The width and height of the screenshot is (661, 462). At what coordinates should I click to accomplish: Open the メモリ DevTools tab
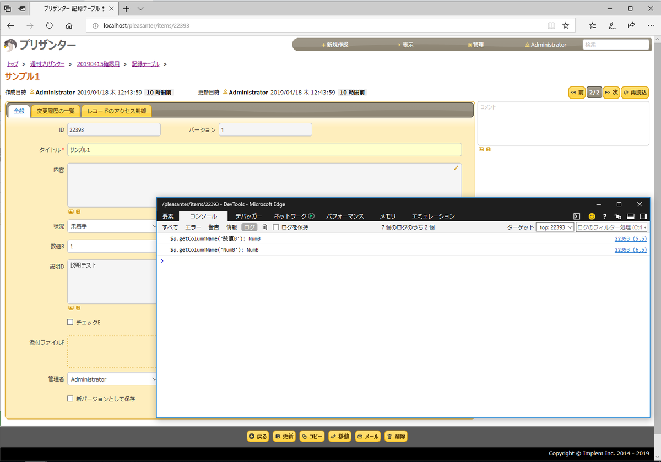388,216
